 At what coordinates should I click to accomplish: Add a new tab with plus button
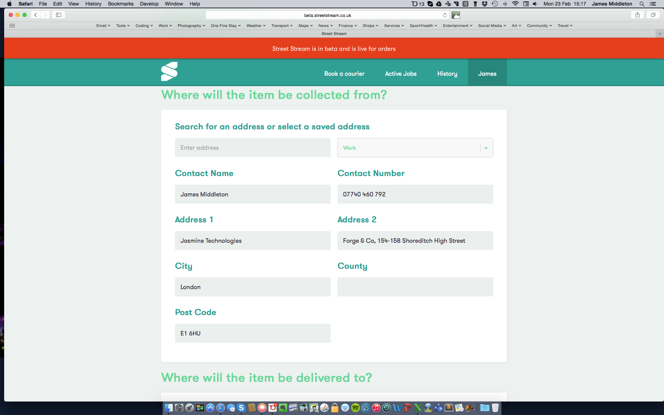click(x=660, y=34)
